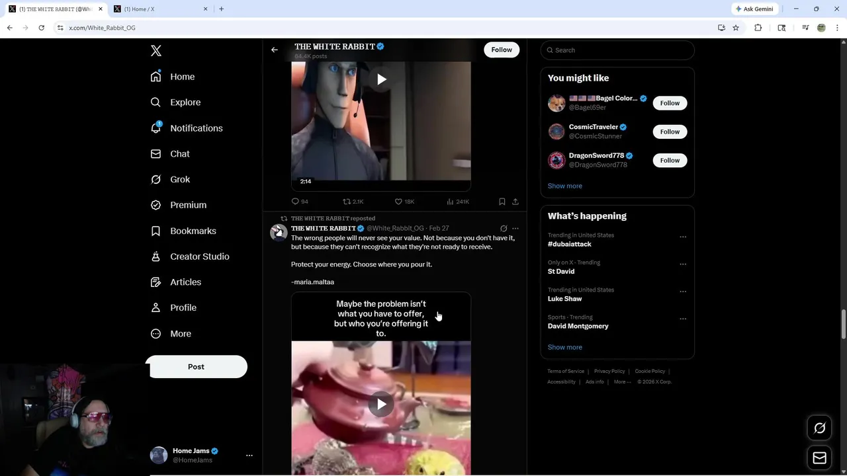Open options for Luke Shaw trend
Screen dimensions: 847x476
click(683, 292)
